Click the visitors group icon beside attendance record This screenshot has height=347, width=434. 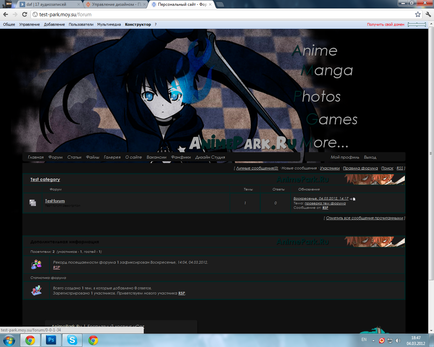tap(36, 264)
